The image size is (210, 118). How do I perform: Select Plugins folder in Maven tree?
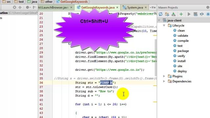point(175,76)
